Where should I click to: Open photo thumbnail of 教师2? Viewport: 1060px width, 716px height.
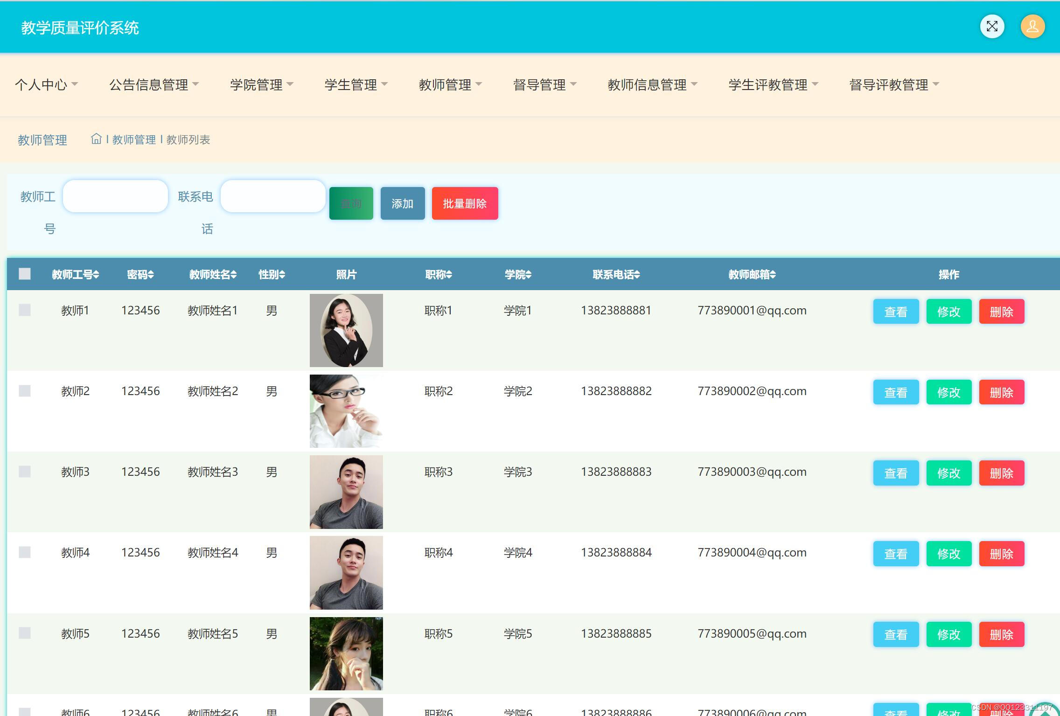(x=346, y=411)
